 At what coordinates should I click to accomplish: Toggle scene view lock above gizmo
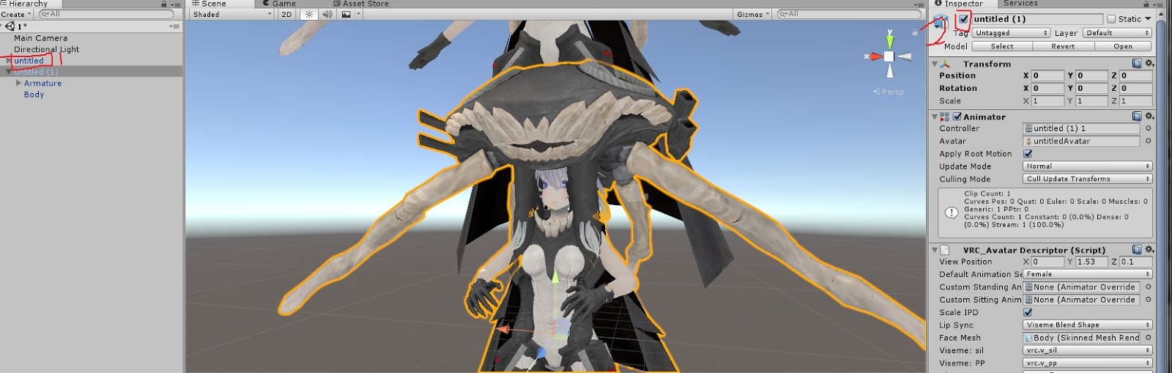(x=915, y=32)
